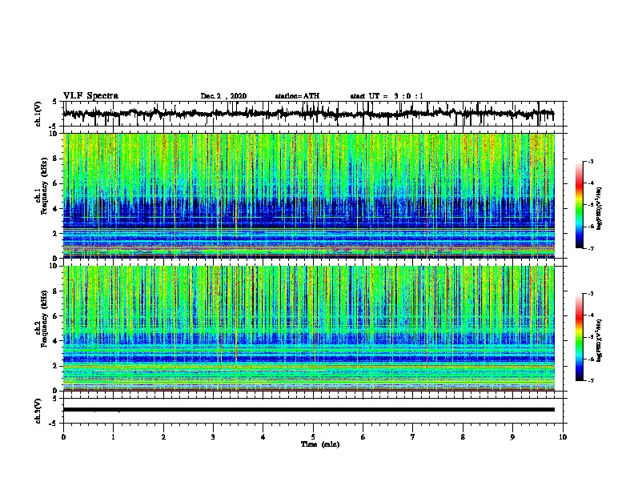Click the "ch.1(V)" axis label of the top waveform
Image resolution: width=634 pixels, height=490 pixels.
38,114
